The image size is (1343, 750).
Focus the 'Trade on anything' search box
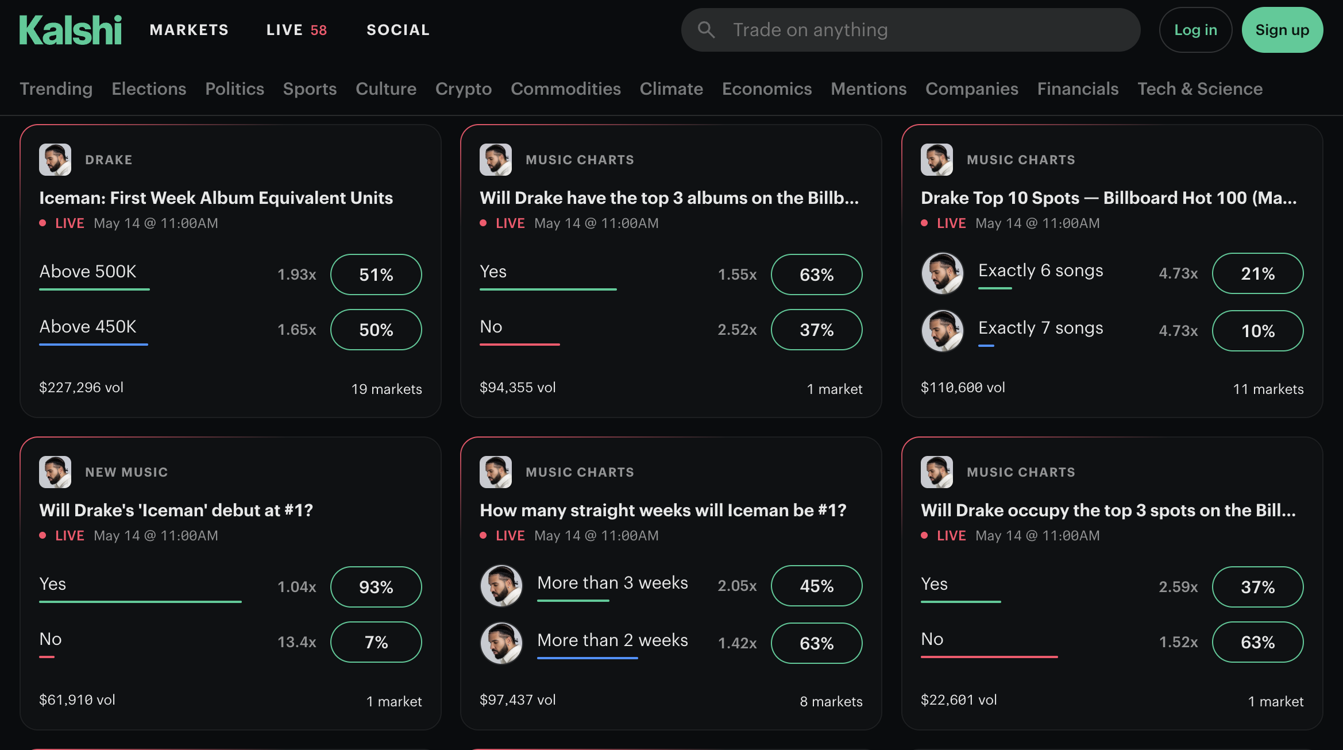(x=910, y=30)
